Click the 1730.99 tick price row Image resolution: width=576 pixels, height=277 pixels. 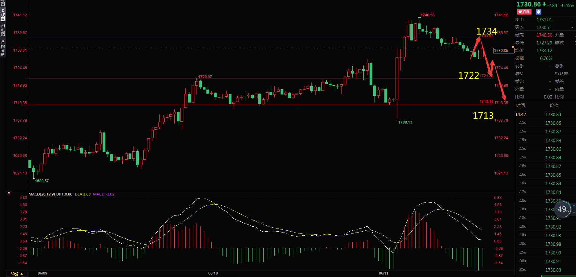[x=545, y=253]
